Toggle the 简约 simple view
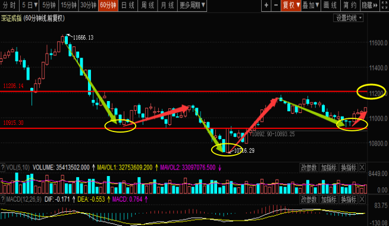 [350, 5]
